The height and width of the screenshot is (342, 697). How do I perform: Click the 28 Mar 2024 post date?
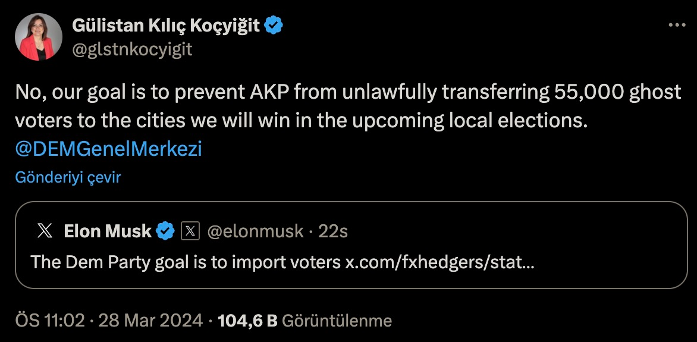click(151, 321)
